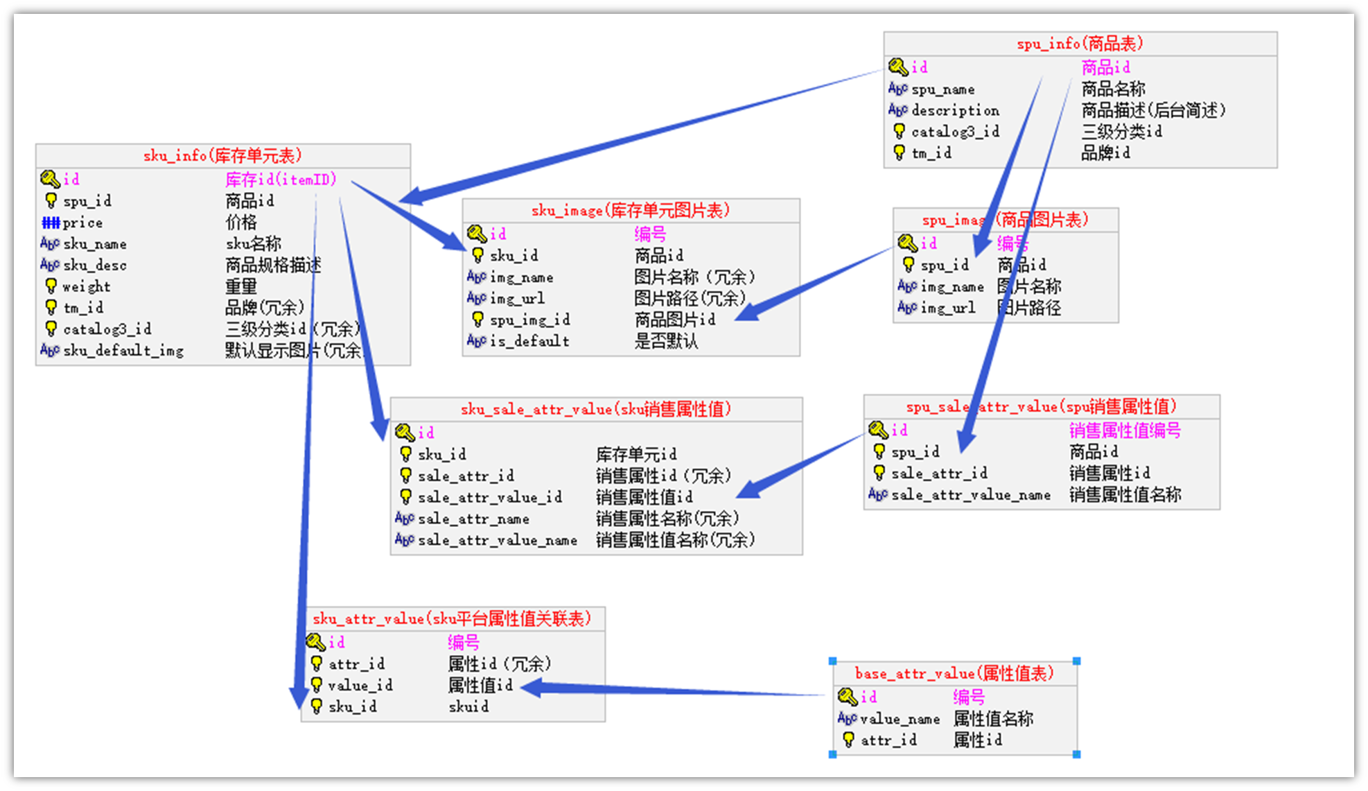The width and height of the screenshot is (1368, 791).
Task: Select the sku_attr_value table title
Action: point(452,618)
